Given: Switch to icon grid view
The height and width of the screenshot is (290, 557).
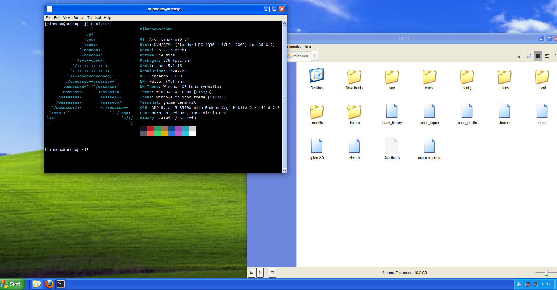Looking at the screenshot, I should pyautogui.click(x=538, y=56).
